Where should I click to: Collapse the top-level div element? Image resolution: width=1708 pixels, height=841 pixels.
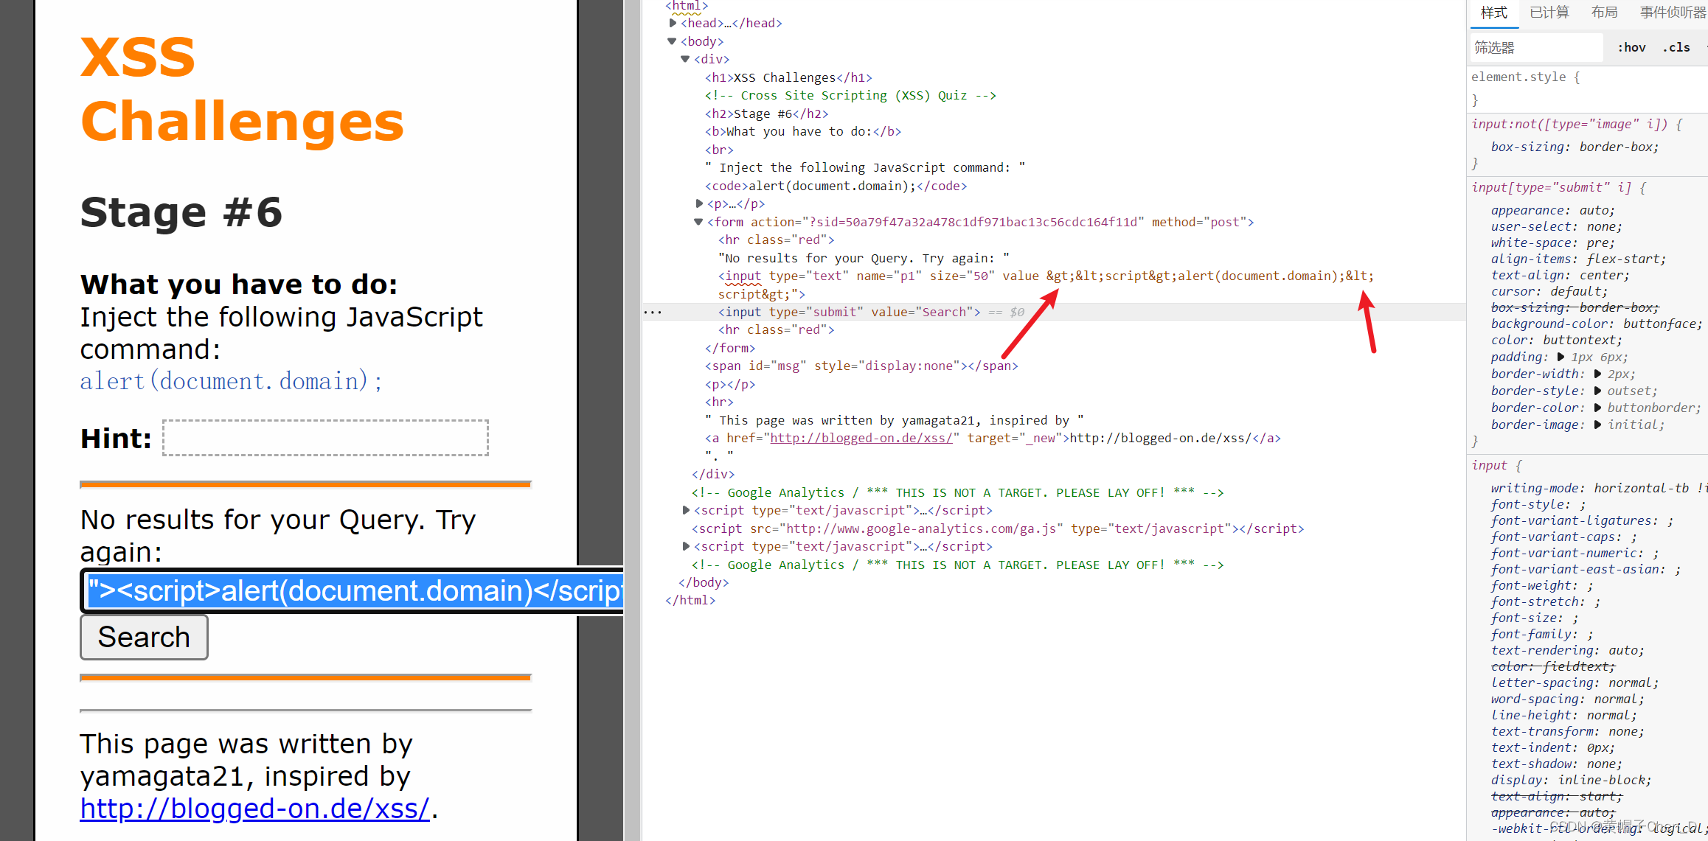pyautogui.click(x=685, y=59)
